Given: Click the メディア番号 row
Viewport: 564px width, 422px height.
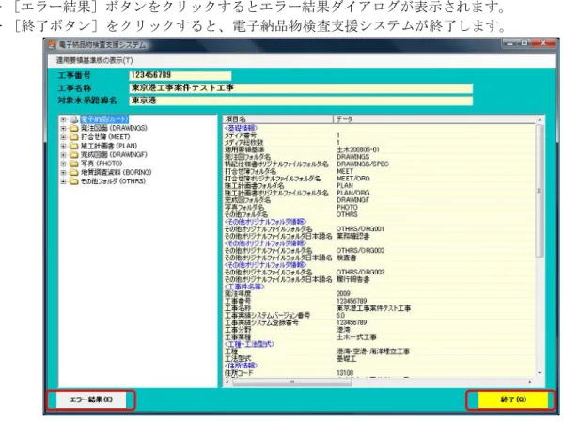Looking at the screenshot, I should (379, 135).
